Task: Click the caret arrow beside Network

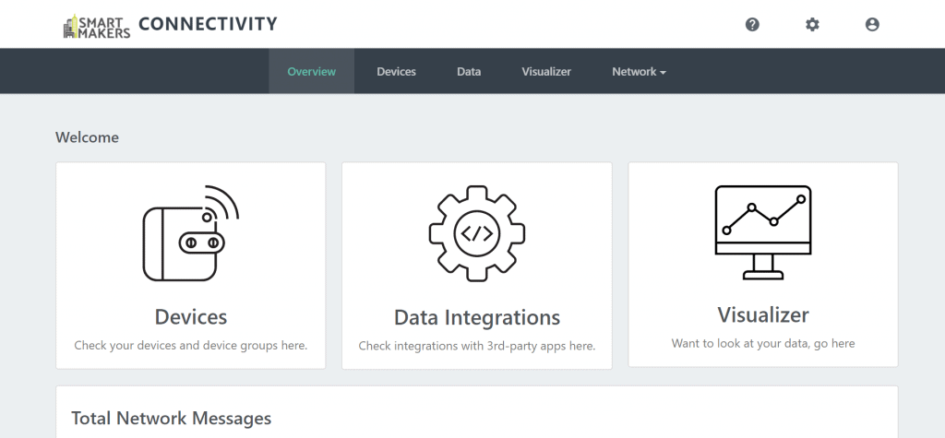Action: (x=663, y=72)
